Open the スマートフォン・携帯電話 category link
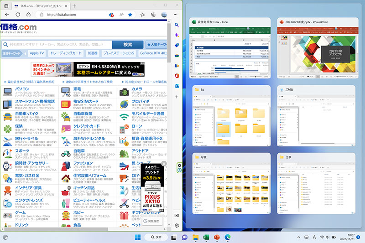 tap(35, 101)
